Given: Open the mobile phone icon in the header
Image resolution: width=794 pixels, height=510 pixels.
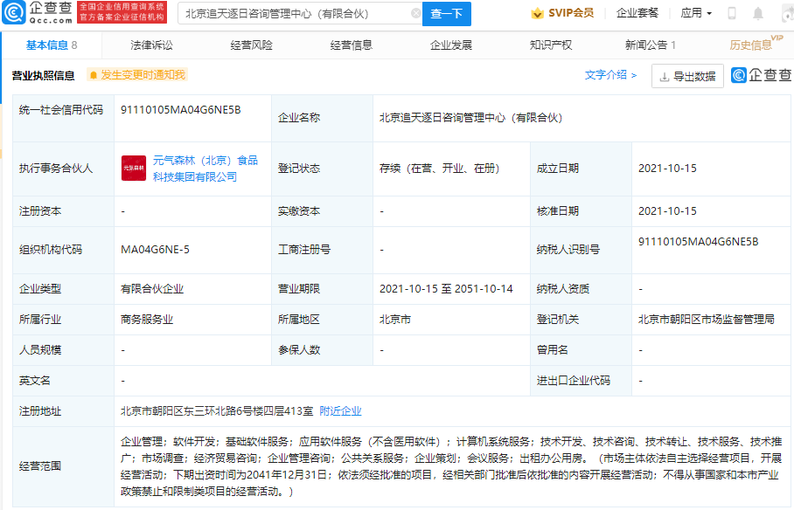Looking at the screenshot, I should [x=732, y=14].
